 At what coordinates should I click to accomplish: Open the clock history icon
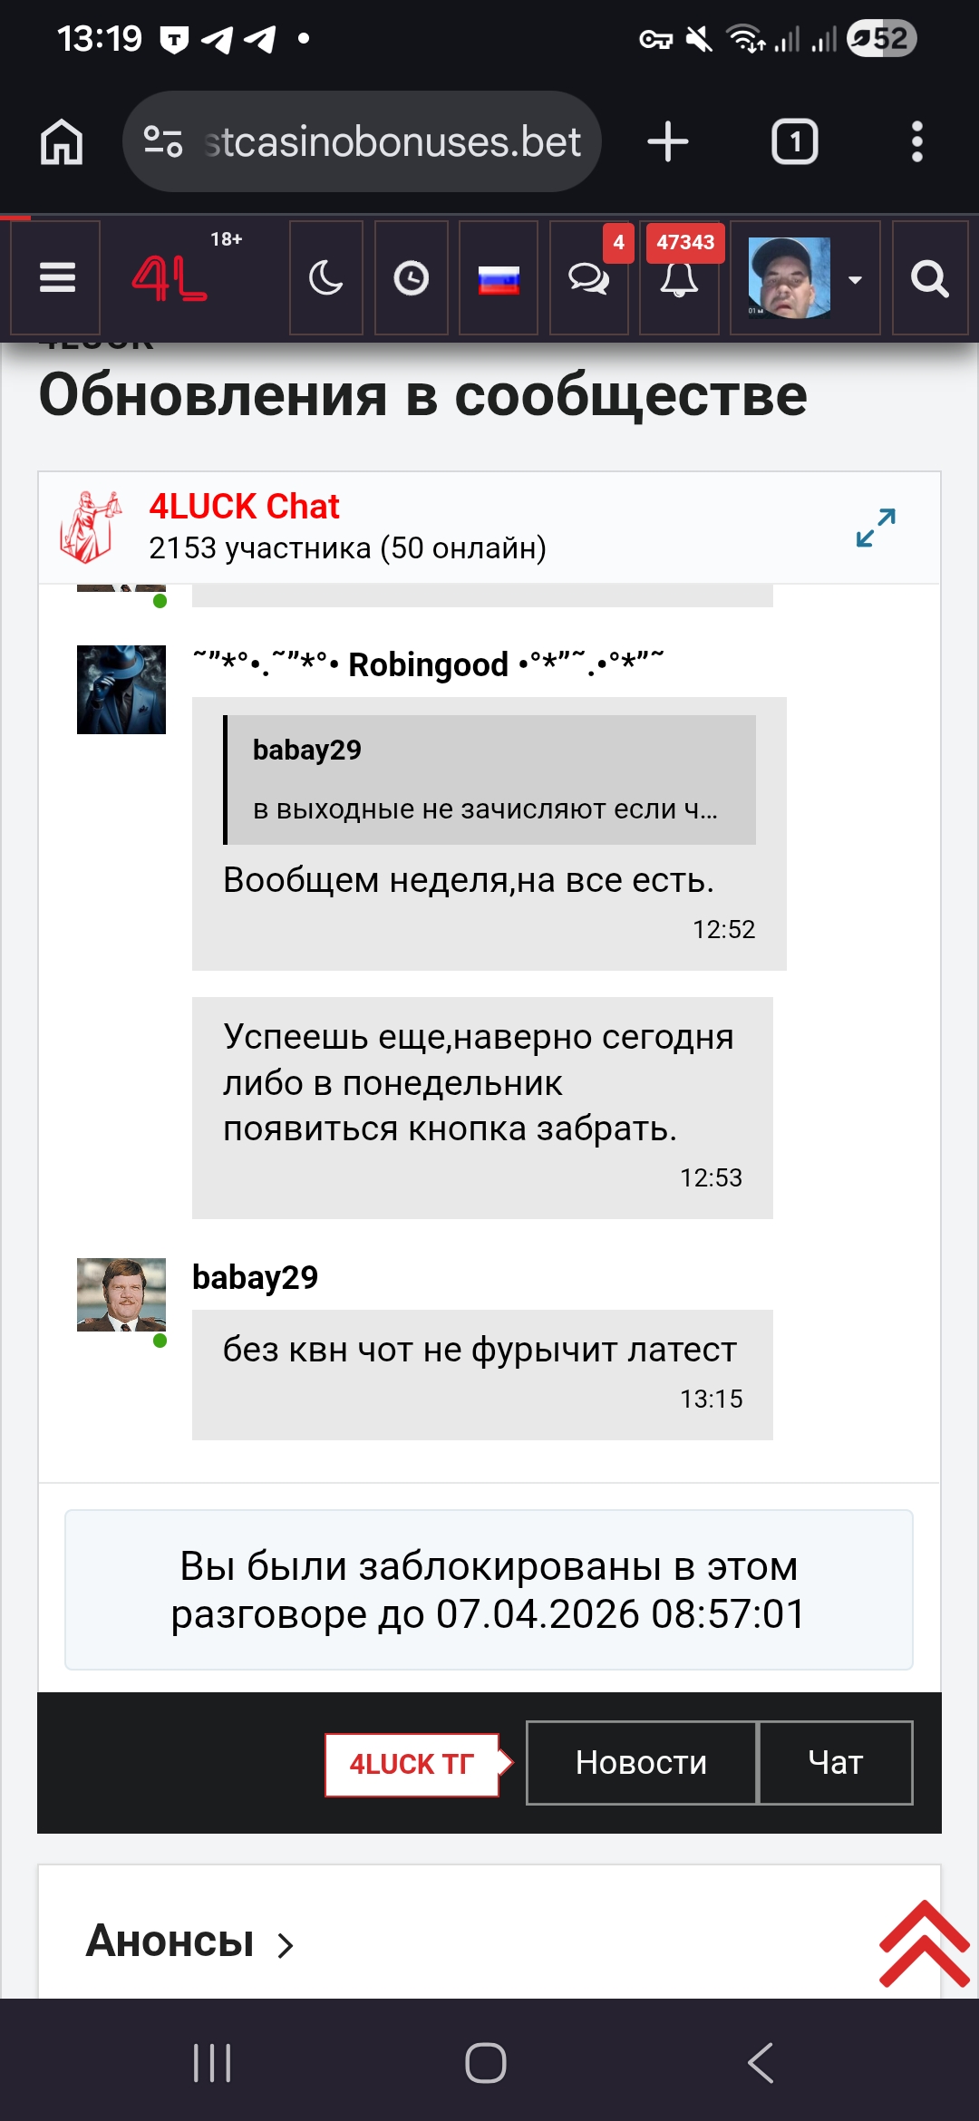point(411,278)
